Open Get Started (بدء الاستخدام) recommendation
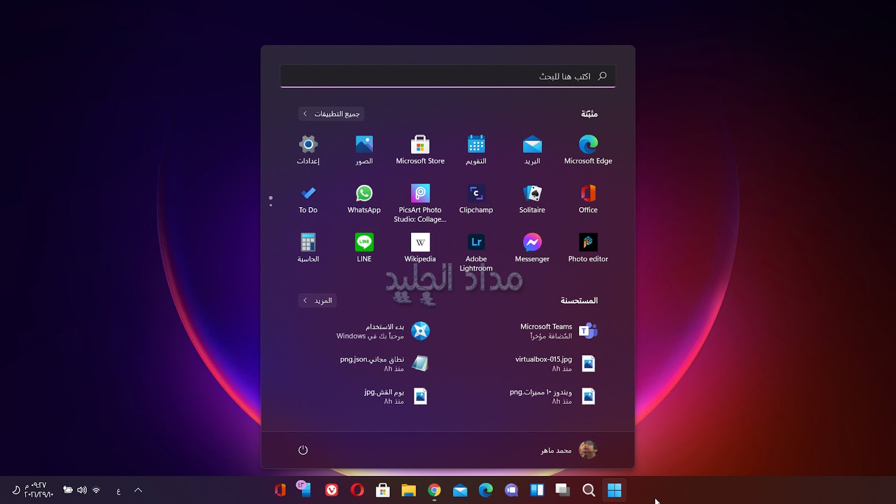 (x=384, y=331)
